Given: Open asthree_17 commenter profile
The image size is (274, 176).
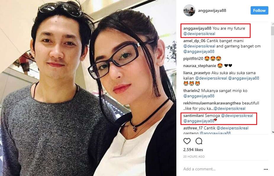Looking at the screenshot, I should 193,128.
